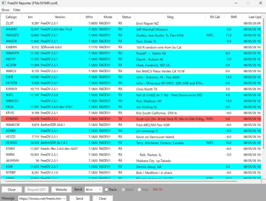The image size is (266, 201).
Task: Select the JA3MMH Maibara City row
Action: (x=131, y=160)
